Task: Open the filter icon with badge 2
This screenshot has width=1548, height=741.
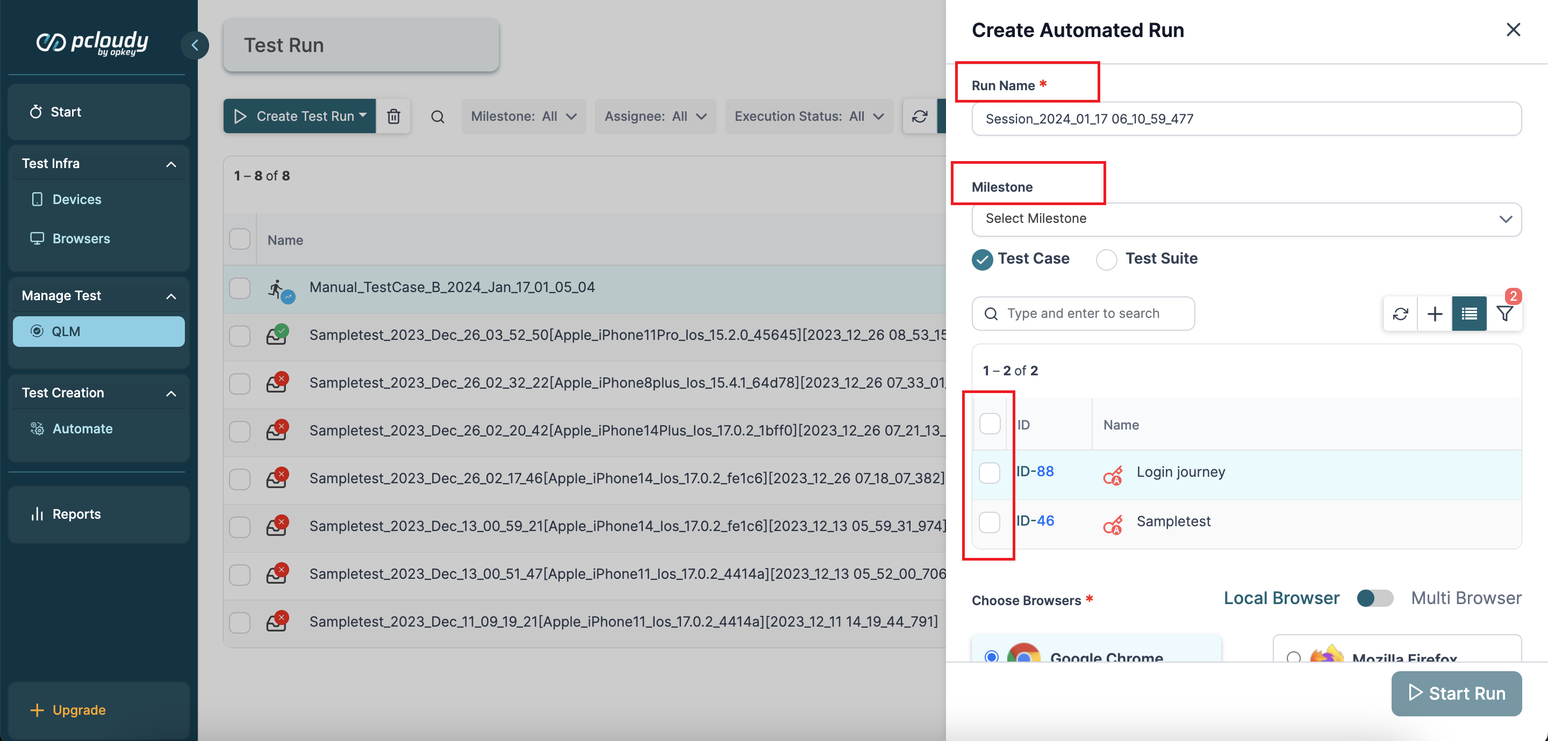Action: pos(1504,314)
